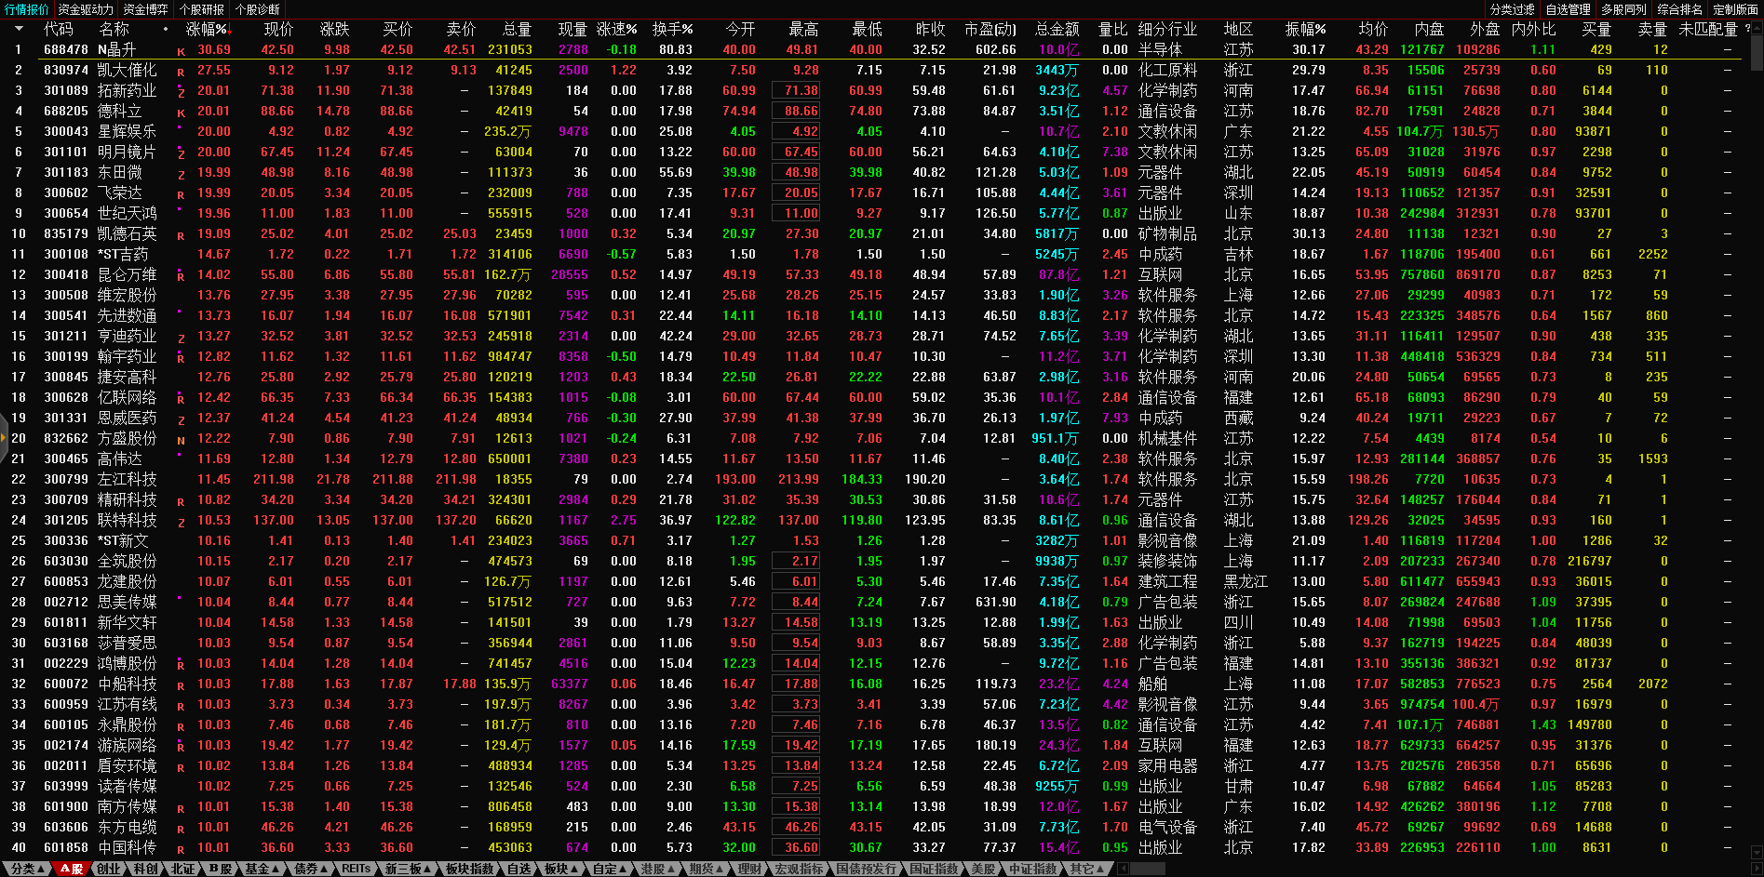Open 分类过滤 filter button
Viewport: 1764px width, 877px height.
point(1512,9)
